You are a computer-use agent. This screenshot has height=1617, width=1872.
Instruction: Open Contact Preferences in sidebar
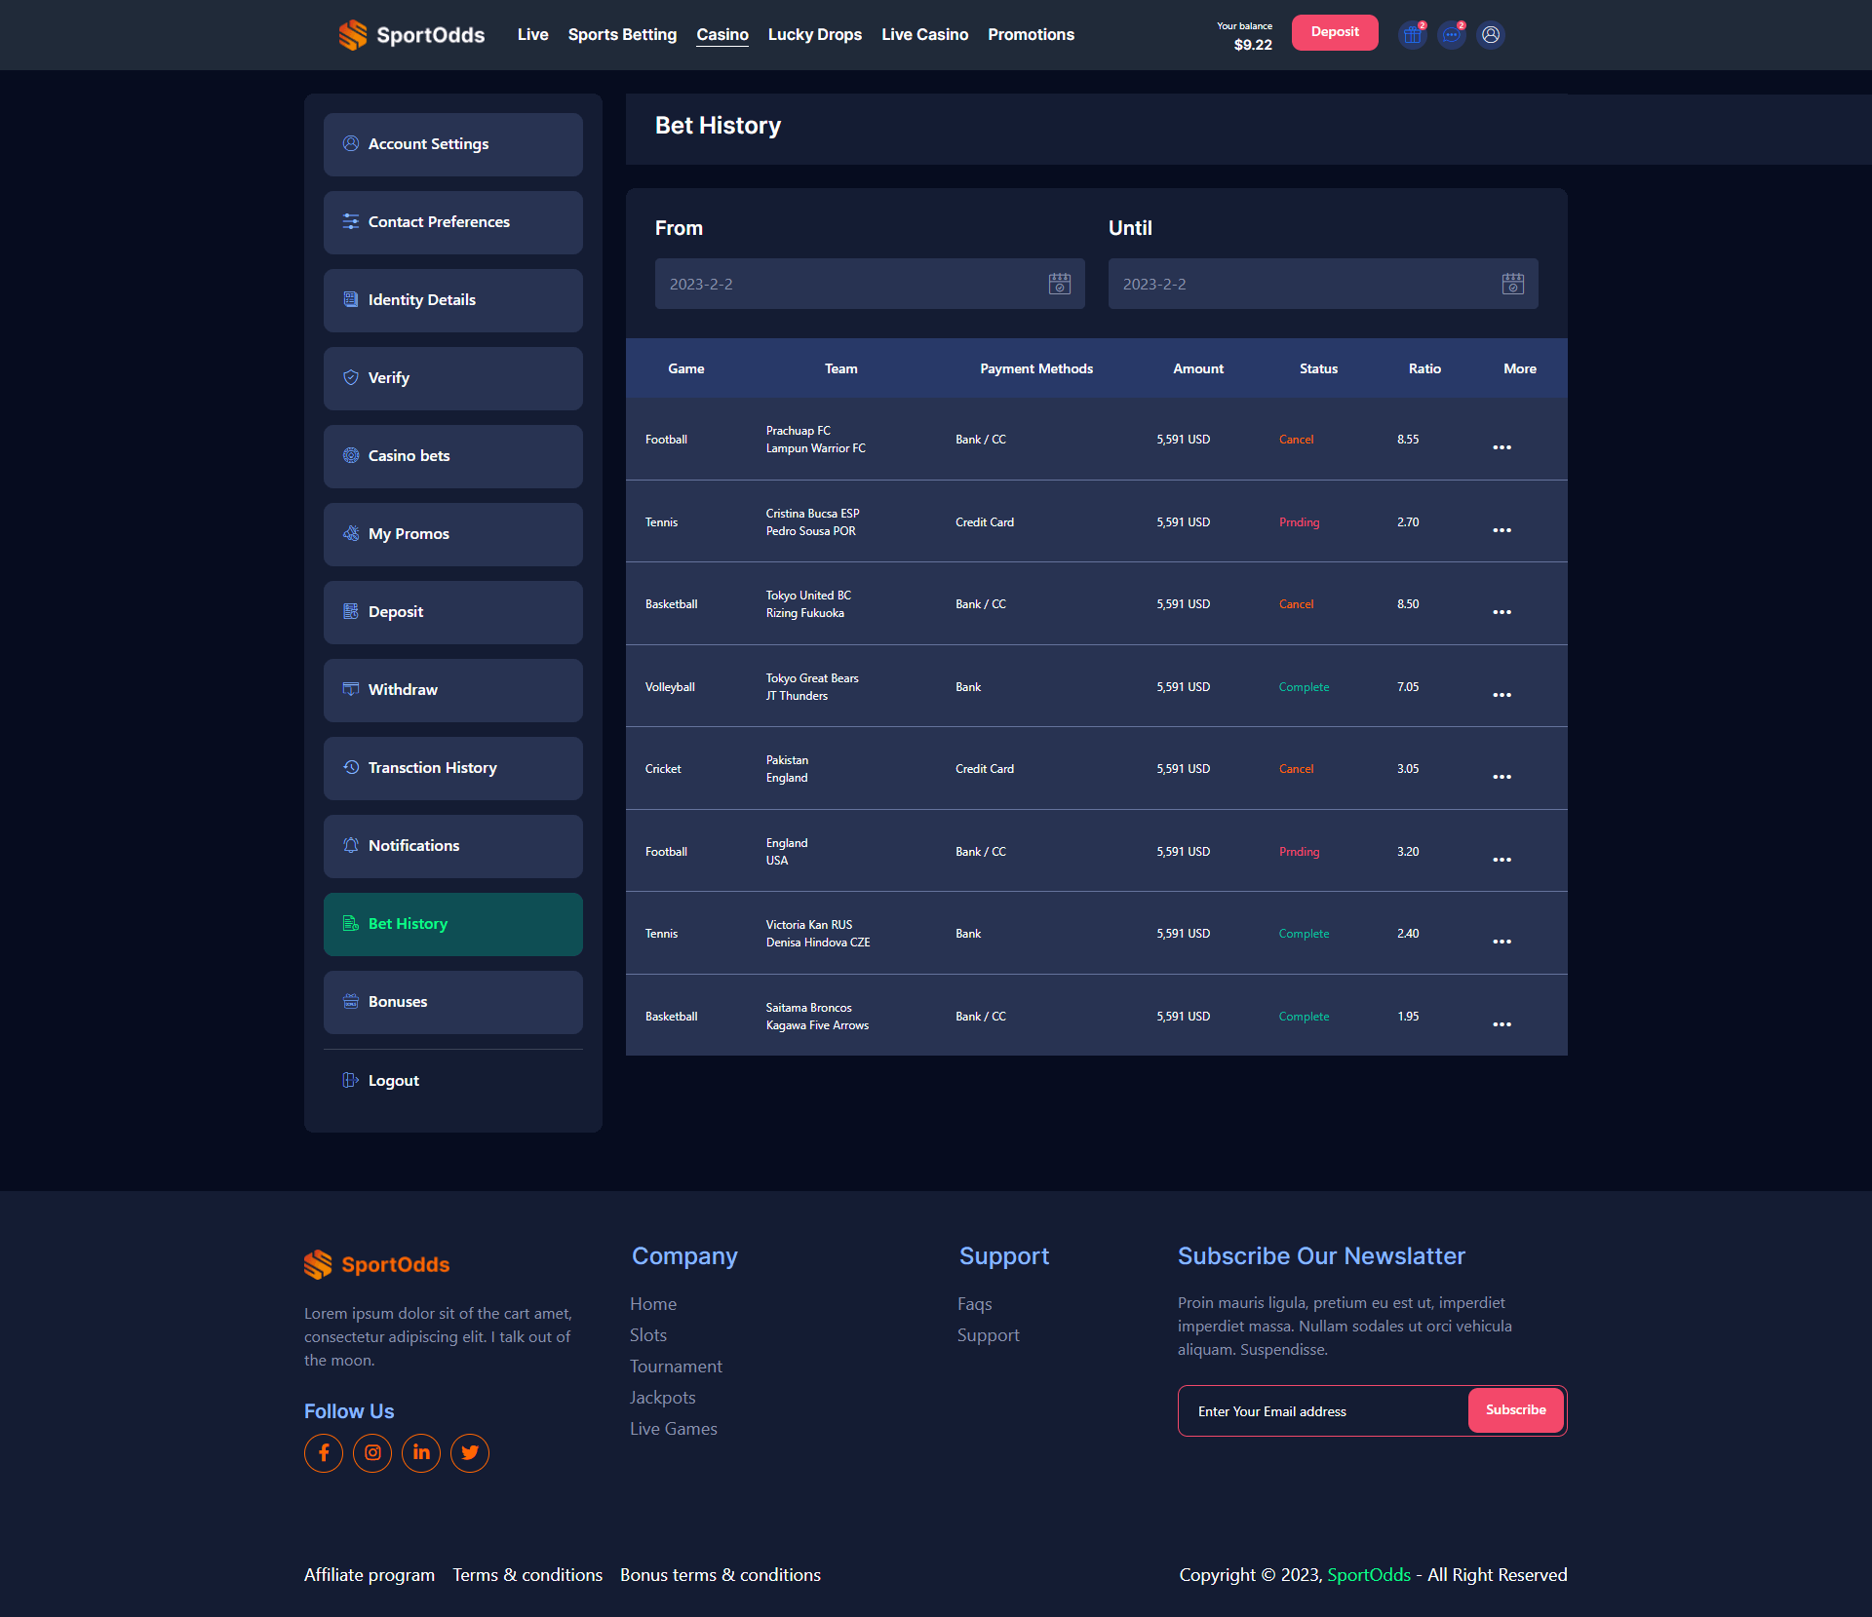coord(453,222)
